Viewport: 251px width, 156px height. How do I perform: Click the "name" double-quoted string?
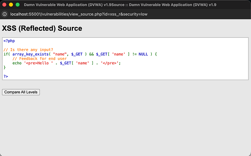pos(60,54)
